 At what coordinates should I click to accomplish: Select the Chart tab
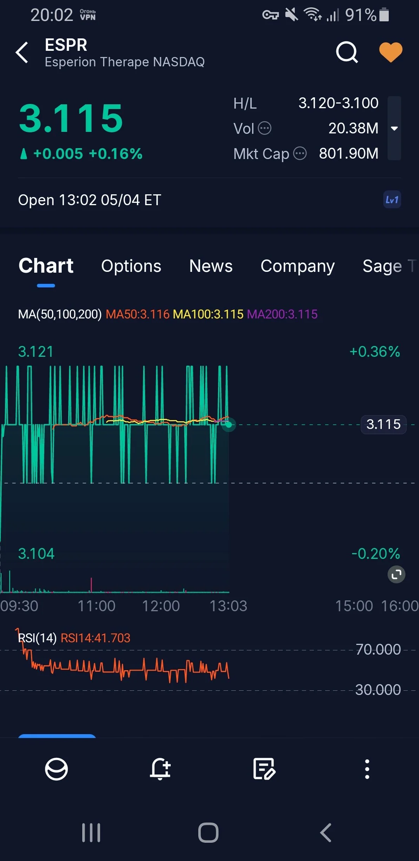[46, 266]
